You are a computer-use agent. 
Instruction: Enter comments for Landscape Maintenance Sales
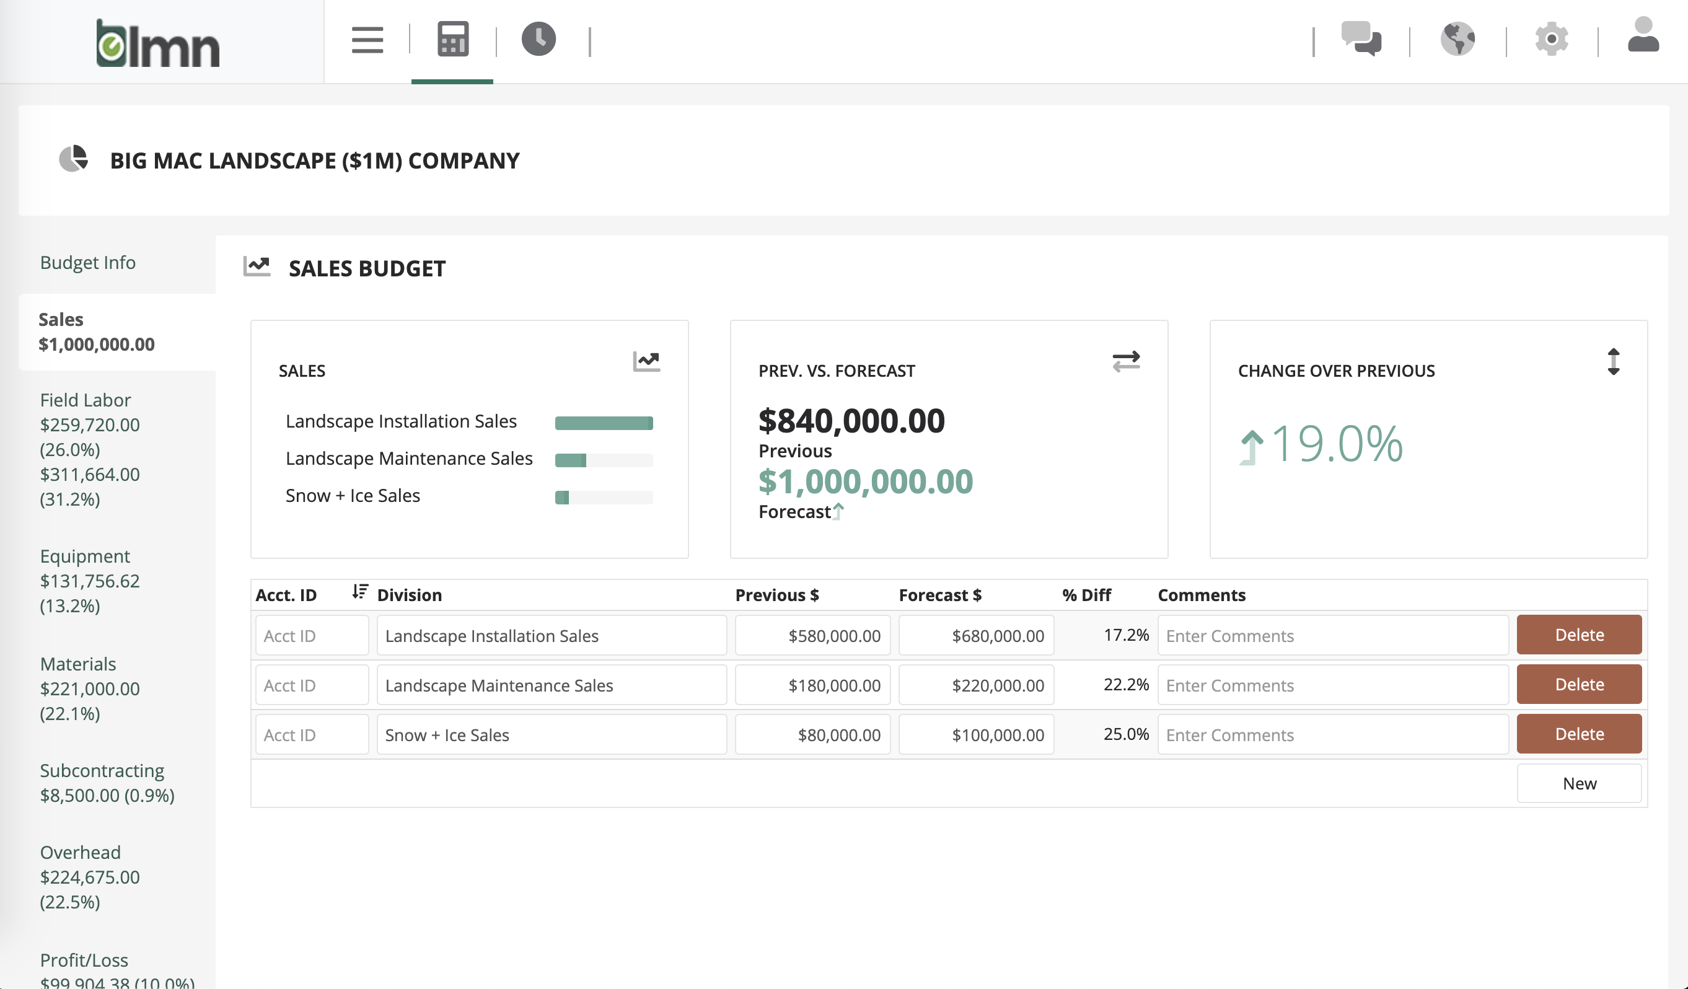click(x=1333, y=685)
